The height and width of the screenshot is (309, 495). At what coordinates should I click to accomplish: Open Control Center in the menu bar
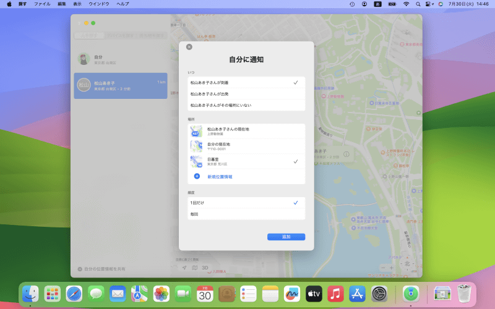tap(429, 4)
